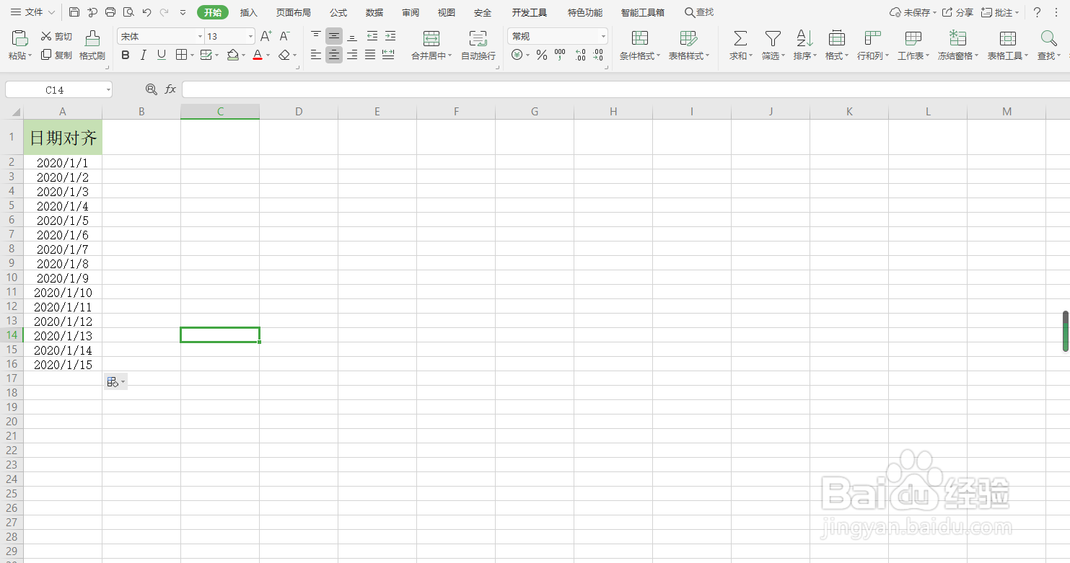Click Merge and Center (合并居中) icon
The height and width of the screenshot is (563, 1070).
(431, 38)
